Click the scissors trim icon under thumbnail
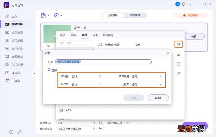 pyautogui.click(x=48, y=46)
